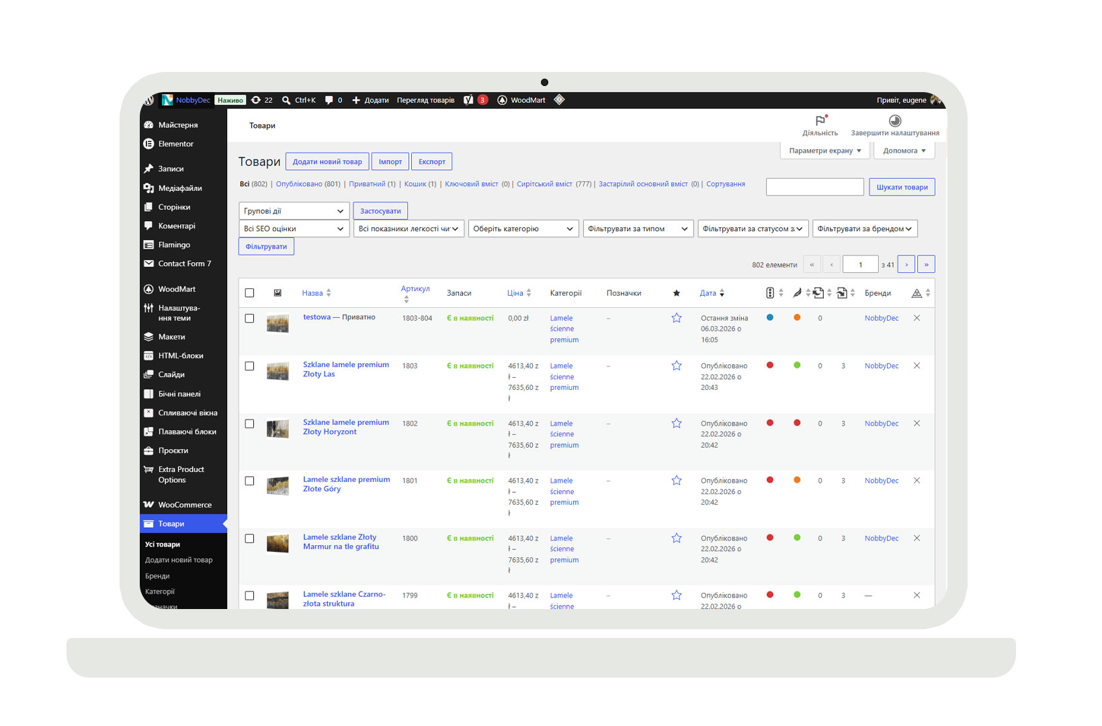Star the Szklane lamele premium Złoty Las product
Screen dimensions: 1102x726
[677, 366]
